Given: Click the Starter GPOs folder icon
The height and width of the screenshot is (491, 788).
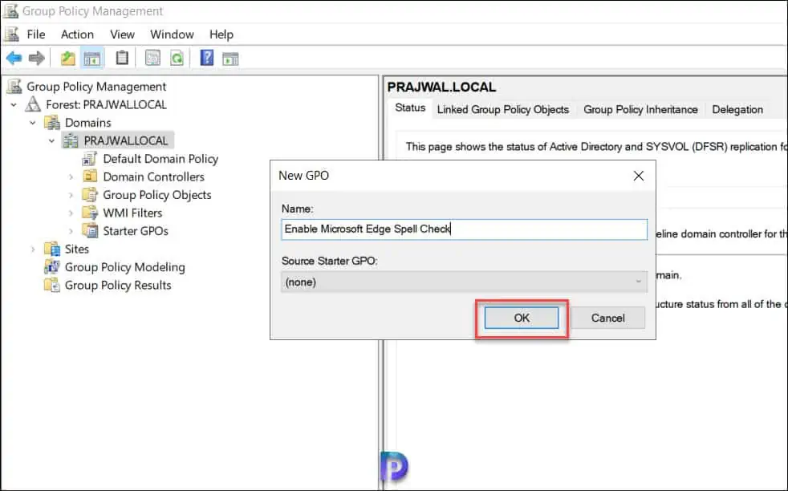Looking at the screenshot, I should click(x=90, y=231).
